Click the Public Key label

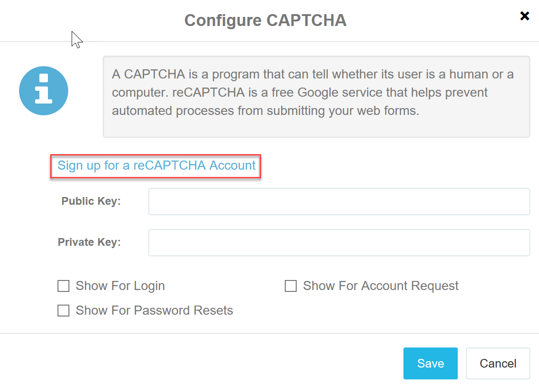(x=91, y=201)
